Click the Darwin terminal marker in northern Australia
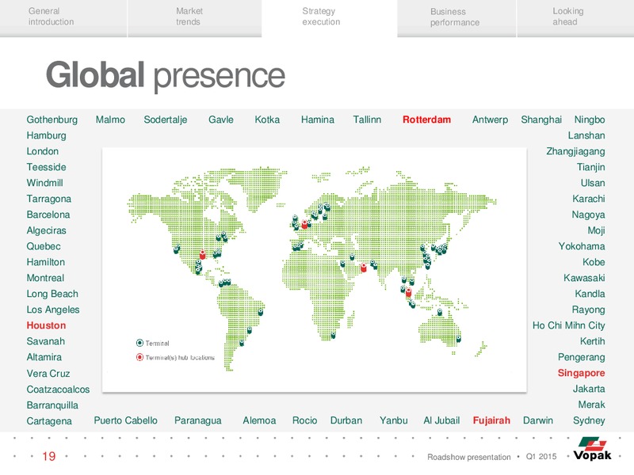Viewport: 634px width, 475px height. [440, 312]
